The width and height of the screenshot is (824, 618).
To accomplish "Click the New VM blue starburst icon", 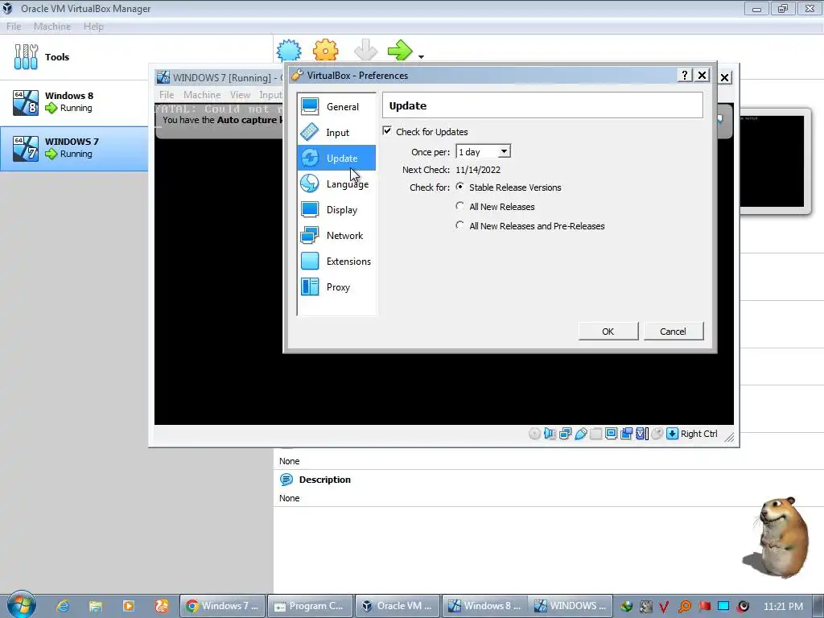I will click(x=289, y=51).
